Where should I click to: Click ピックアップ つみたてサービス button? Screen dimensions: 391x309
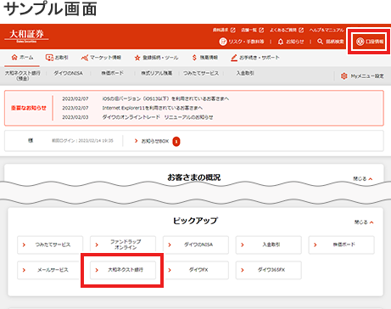[x=50, y=244]
